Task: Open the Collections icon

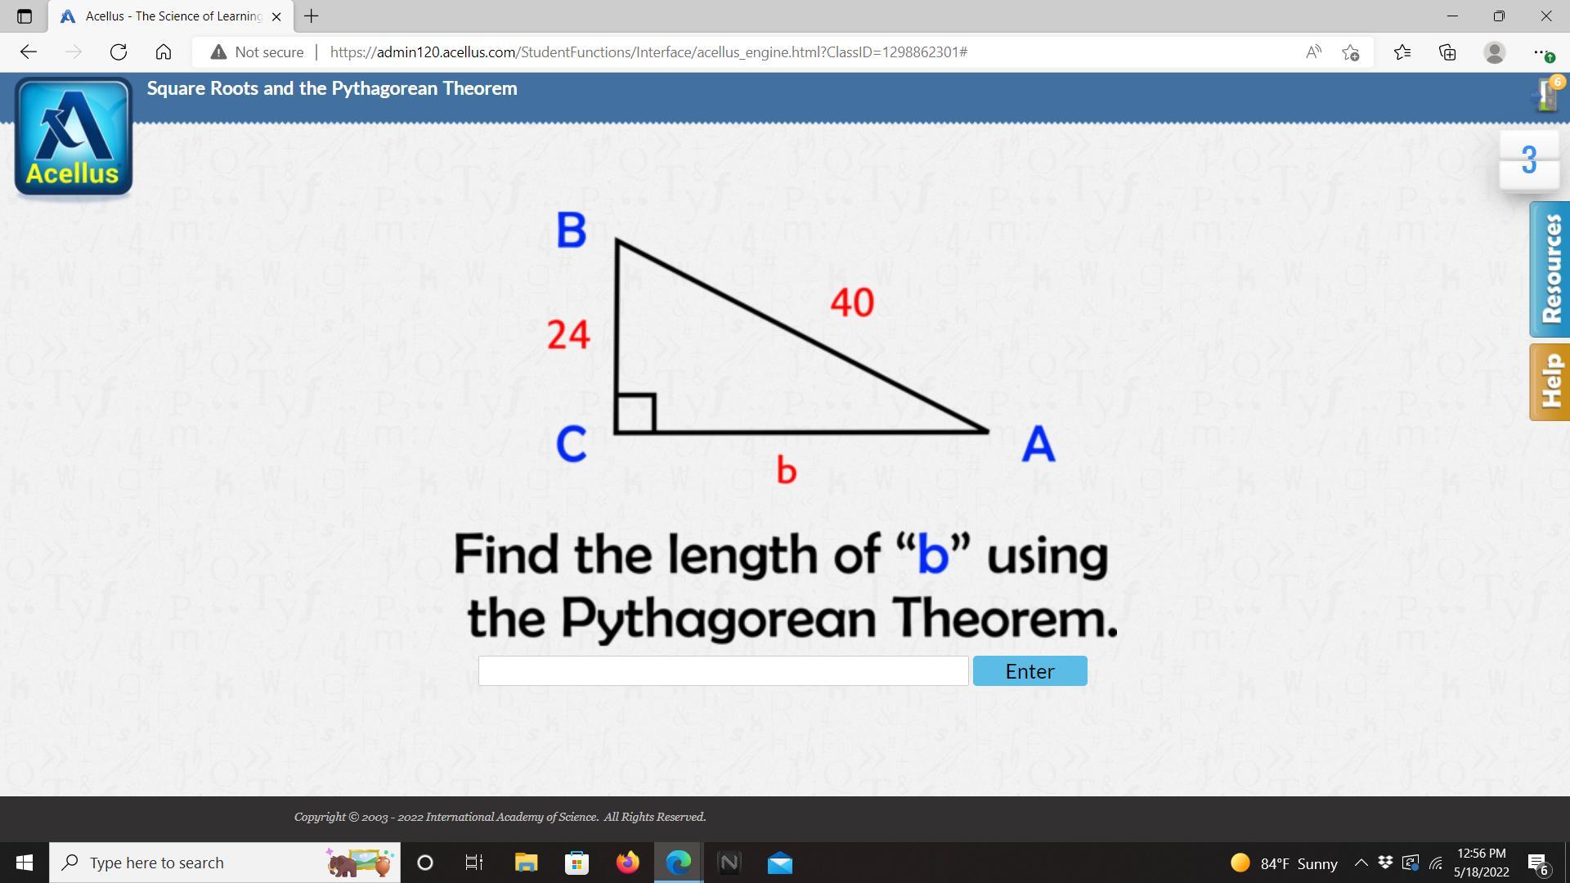Action: tap(1447, 52)
